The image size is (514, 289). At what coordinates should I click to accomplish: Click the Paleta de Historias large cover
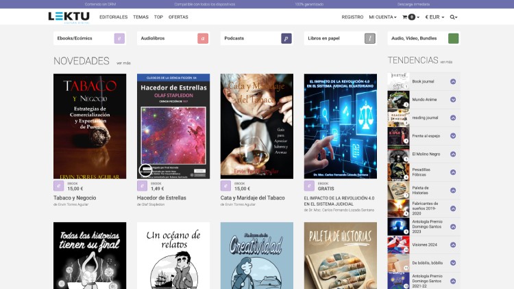point(340,256)
